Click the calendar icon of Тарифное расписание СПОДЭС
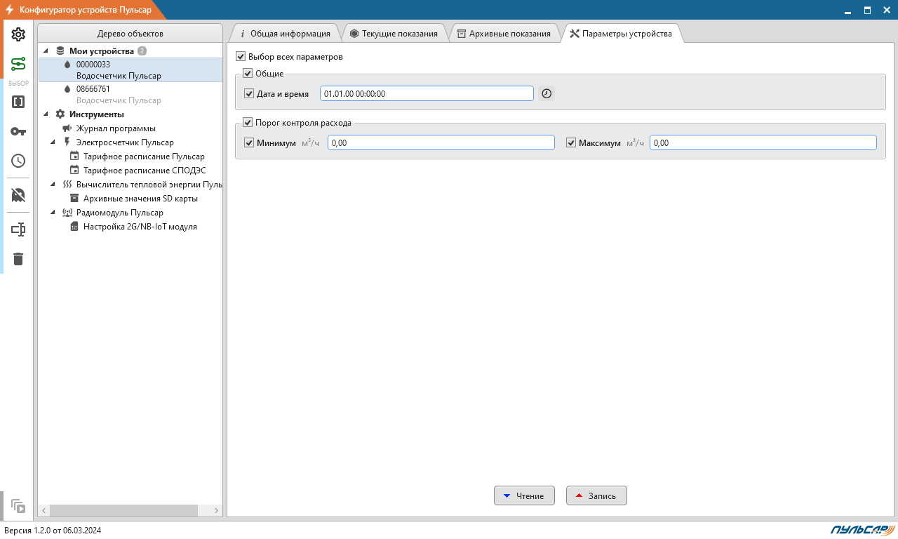This screenshot has width=898, height=539. (74, 170)
